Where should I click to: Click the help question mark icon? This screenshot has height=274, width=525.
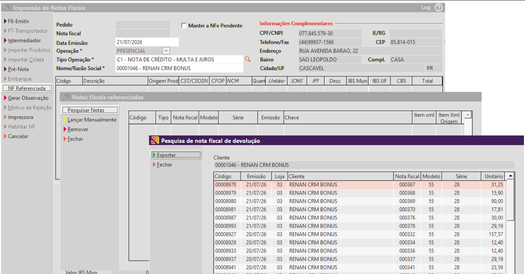point(439,8)
